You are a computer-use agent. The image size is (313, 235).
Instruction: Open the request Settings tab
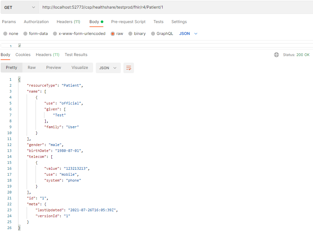coord(179,22)
